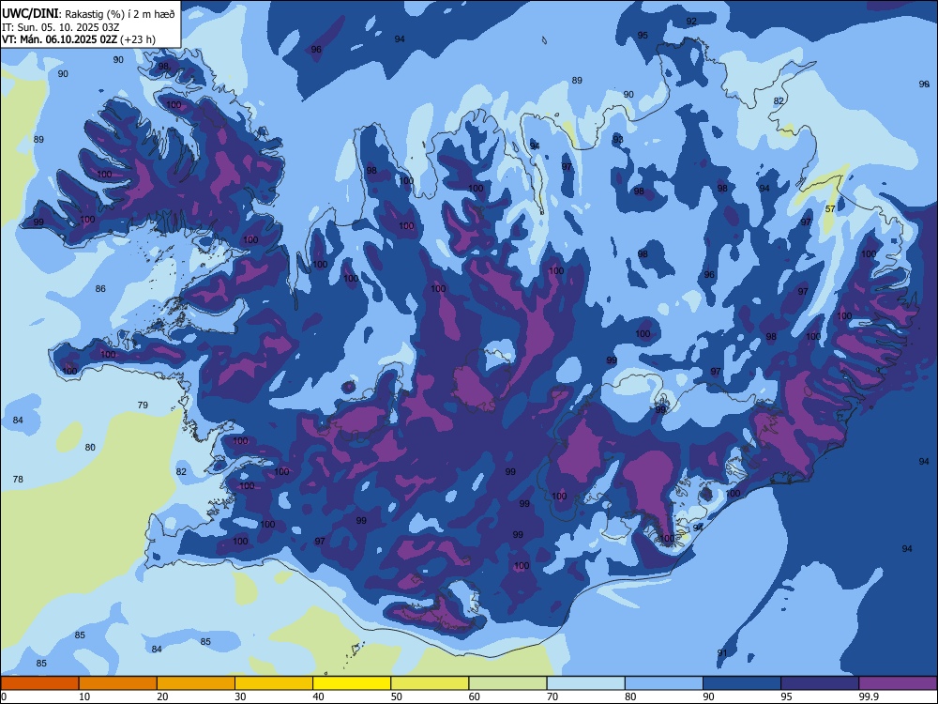
Task: Click the '91' humidity value on map
Action: 722,652
